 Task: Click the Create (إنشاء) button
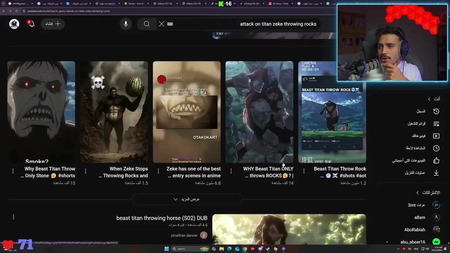pyautogui.click(x=53, y=24)
